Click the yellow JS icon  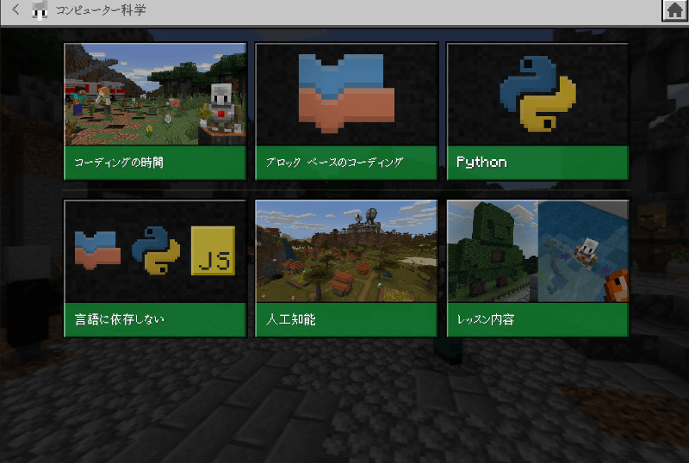click(213, 250)
